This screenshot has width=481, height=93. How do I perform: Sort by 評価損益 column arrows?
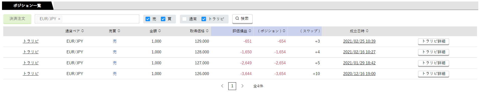(250, 31)
